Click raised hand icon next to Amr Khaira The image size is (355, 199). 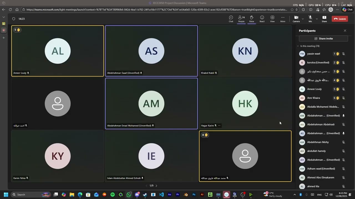coord(338,98)
